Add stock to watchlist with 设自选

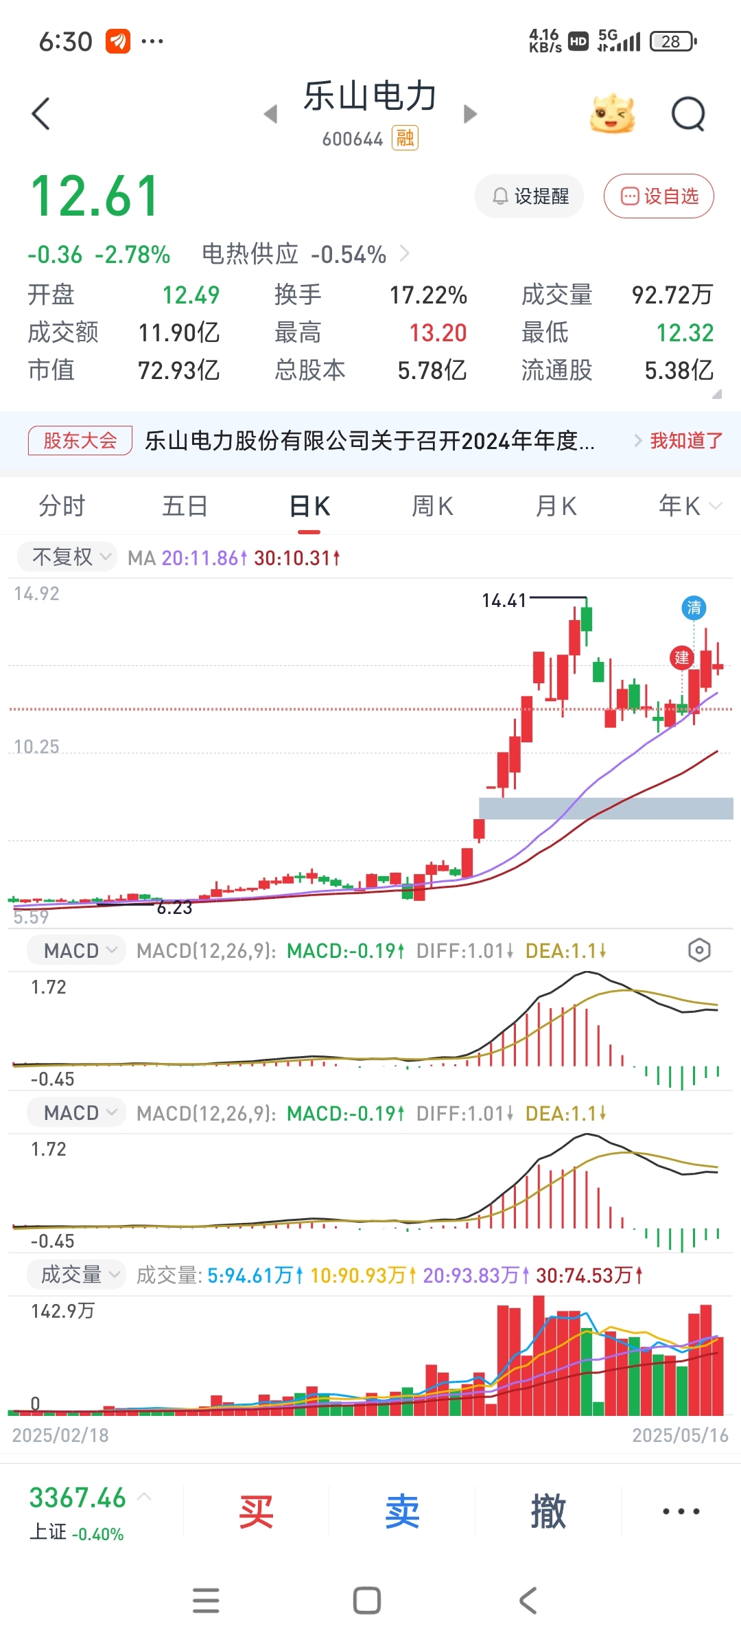click(659, 196)
